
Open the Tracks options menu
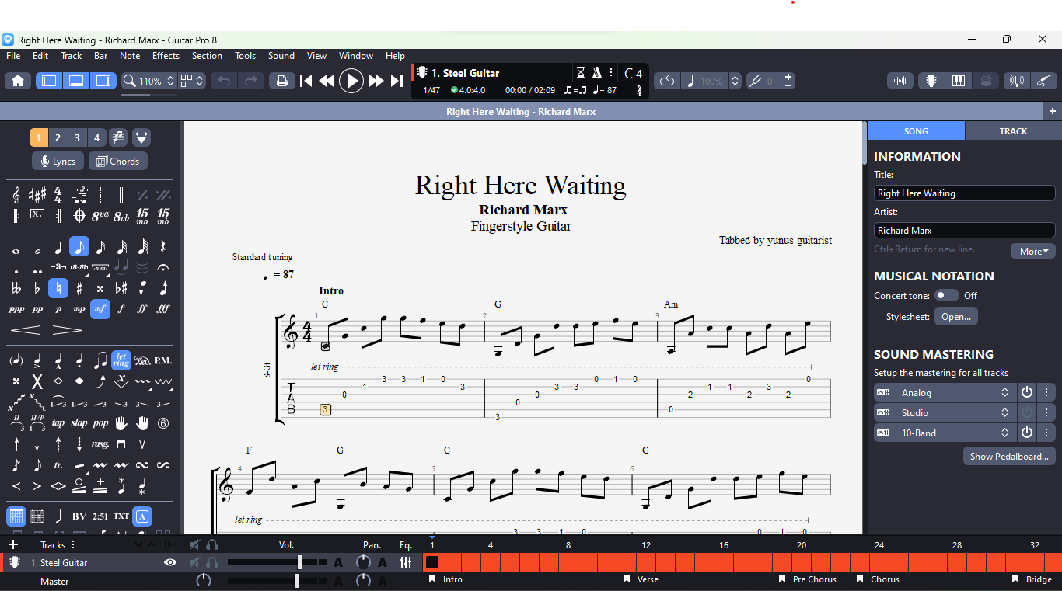tap(73, 544)
